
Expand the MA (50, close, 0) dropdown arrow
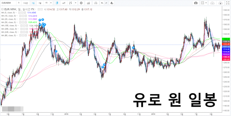click(x=17, y=22)
